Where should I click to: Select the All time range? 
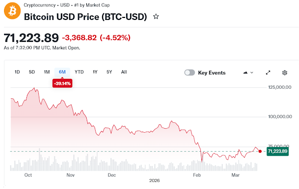[124, 72]
